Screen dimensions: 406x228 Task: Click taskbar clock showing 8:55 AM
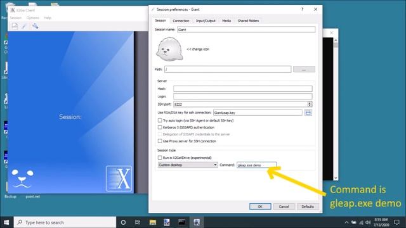tap(381, 222)
